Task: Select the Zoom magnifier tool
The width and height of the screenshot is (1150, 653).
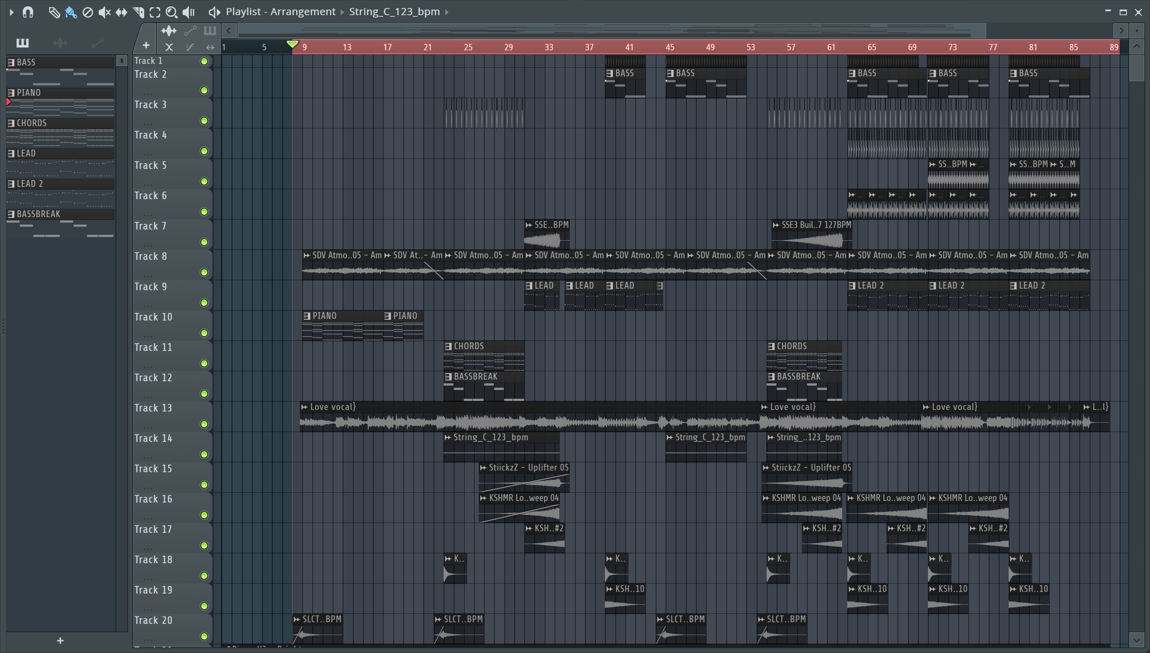Action: coord(171,12)
